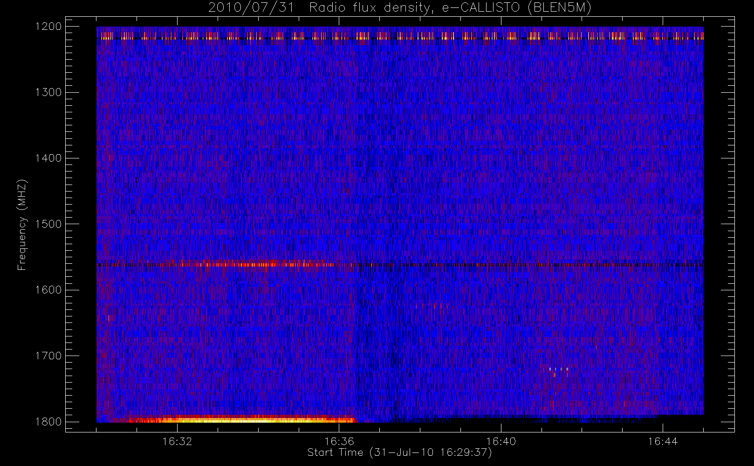Click the '16:44' time axis label
Viewport: 754px width, 466px height.
coord(663,441)
